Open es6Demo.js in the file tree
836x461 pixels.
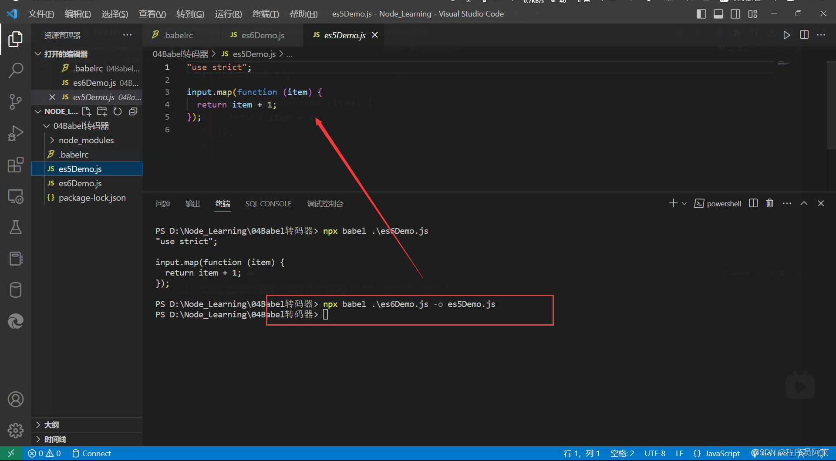(87, 183)
